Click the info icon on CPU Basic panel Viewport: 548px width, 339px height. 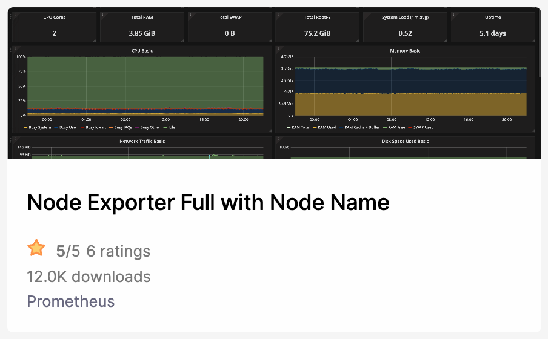[15, 48]
